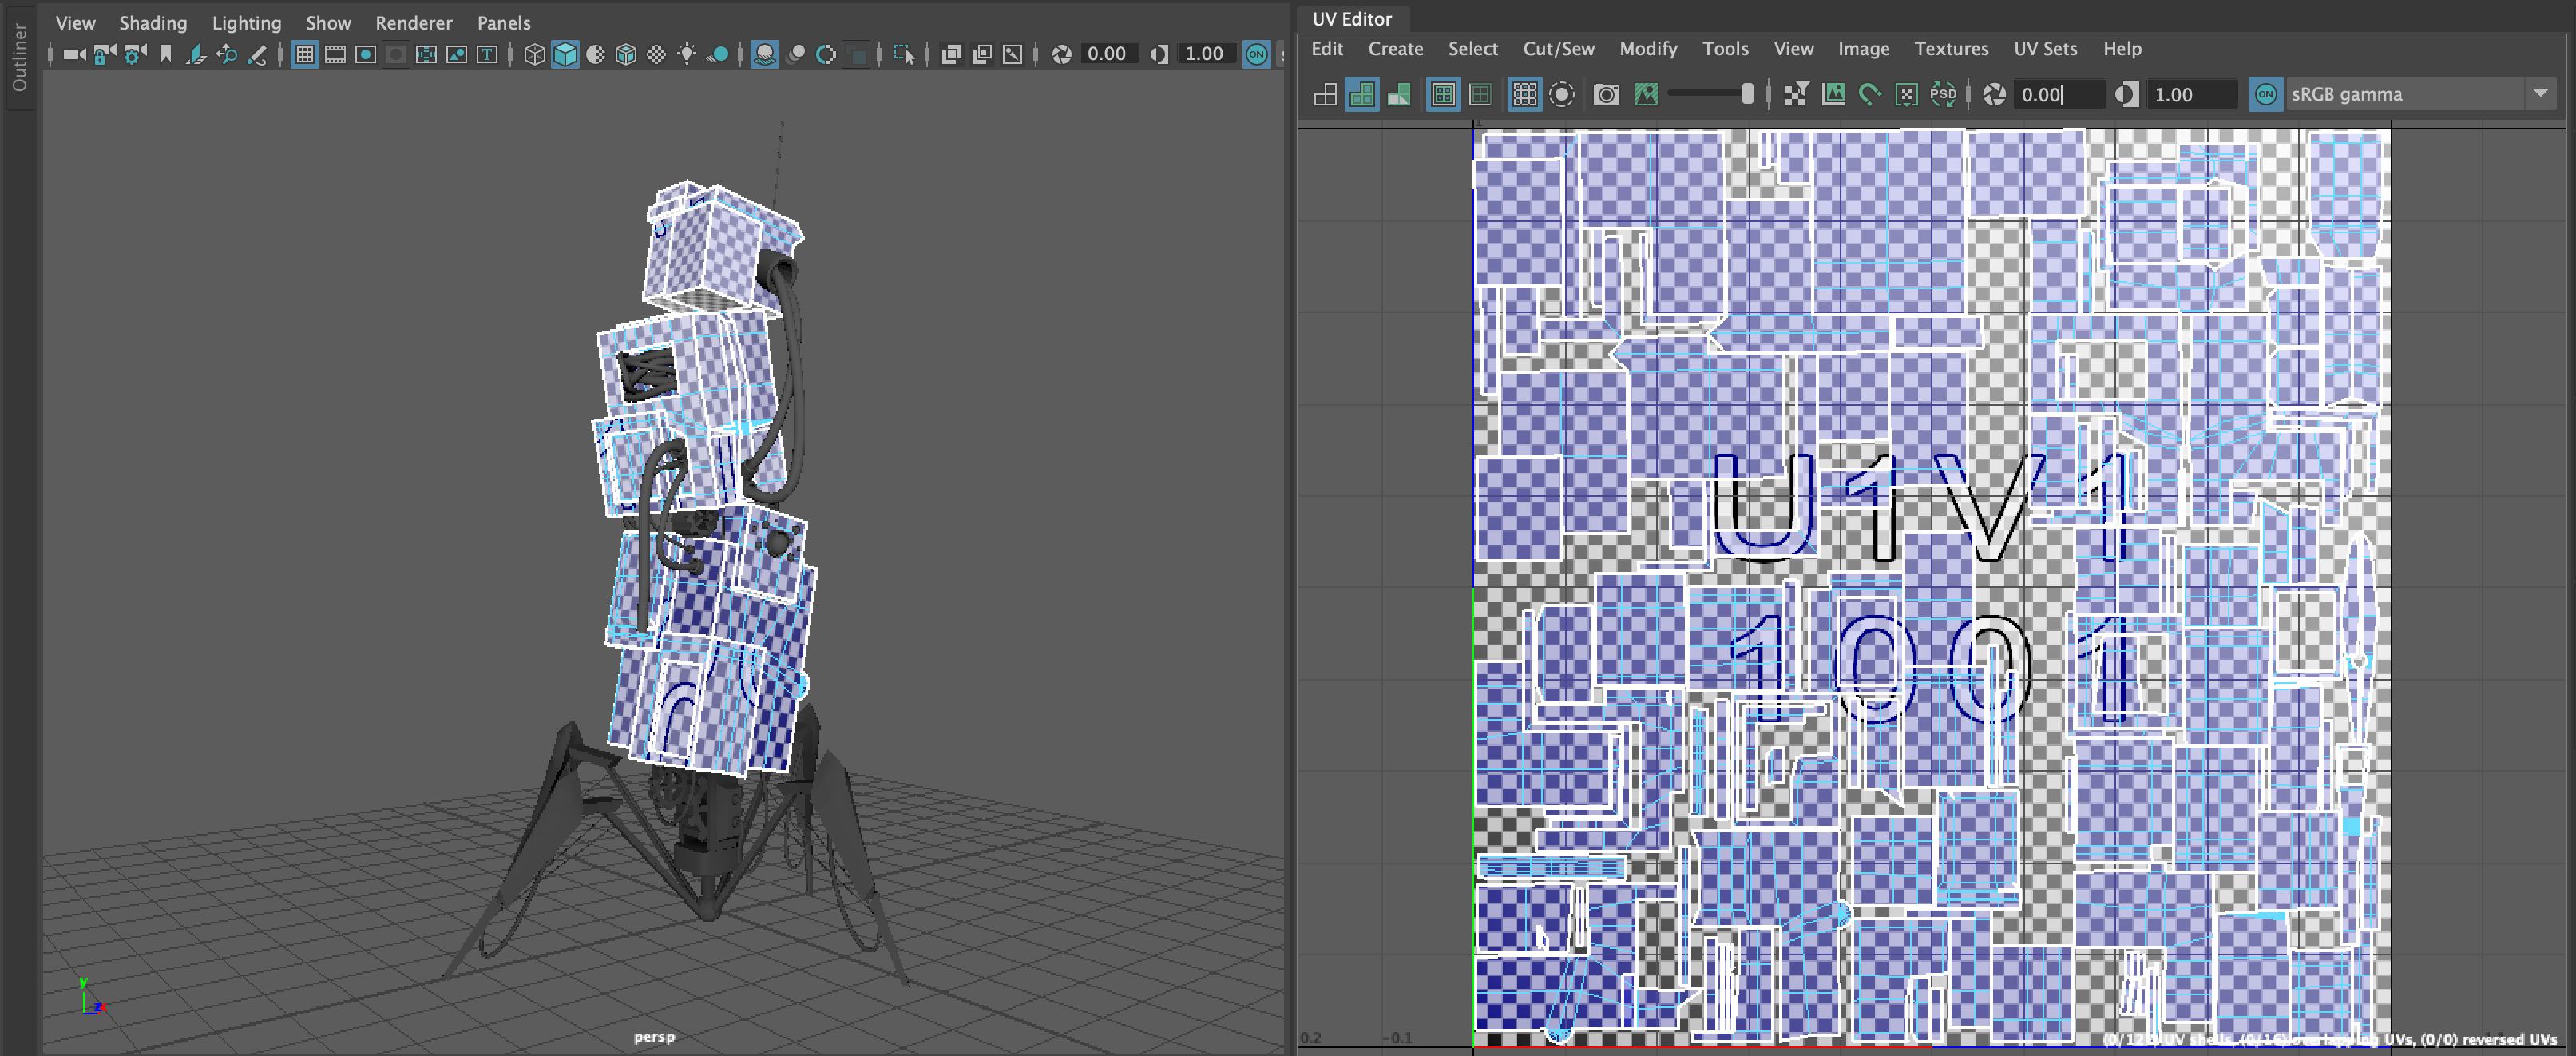The image size is (2576, 1056).
Task: Click the image dim slider handle
Action: (x=1747, y=94)
